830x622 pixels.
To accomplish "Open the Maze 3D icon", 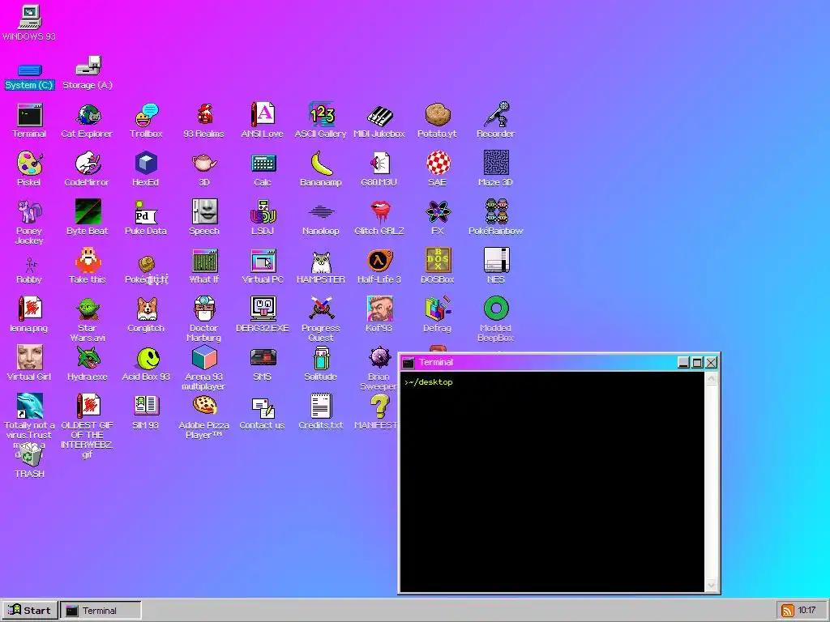I will pyautogui.click(x=496, y=164).
